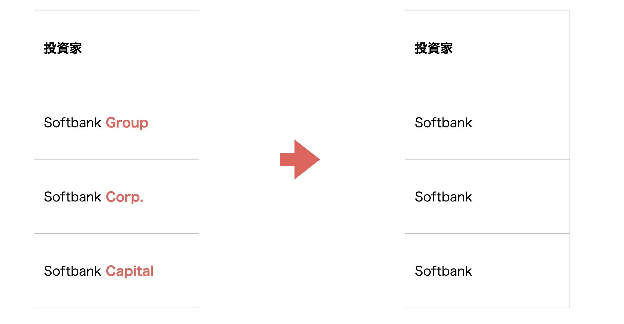Click the red word Corp.
Viewport: 624px width, 324px height.
[124, 197]
